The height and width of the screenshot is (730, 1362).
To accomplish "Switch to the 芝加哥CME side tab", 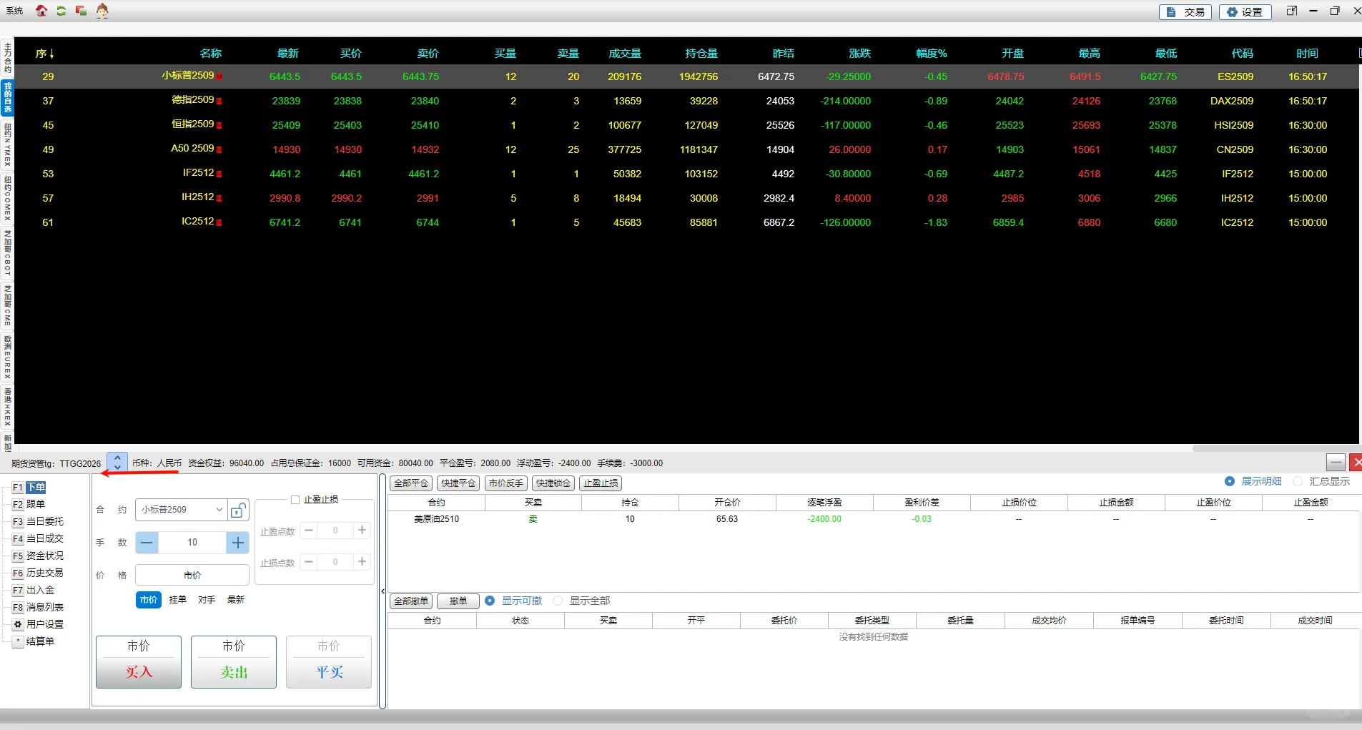I will (x=8, y=305).
